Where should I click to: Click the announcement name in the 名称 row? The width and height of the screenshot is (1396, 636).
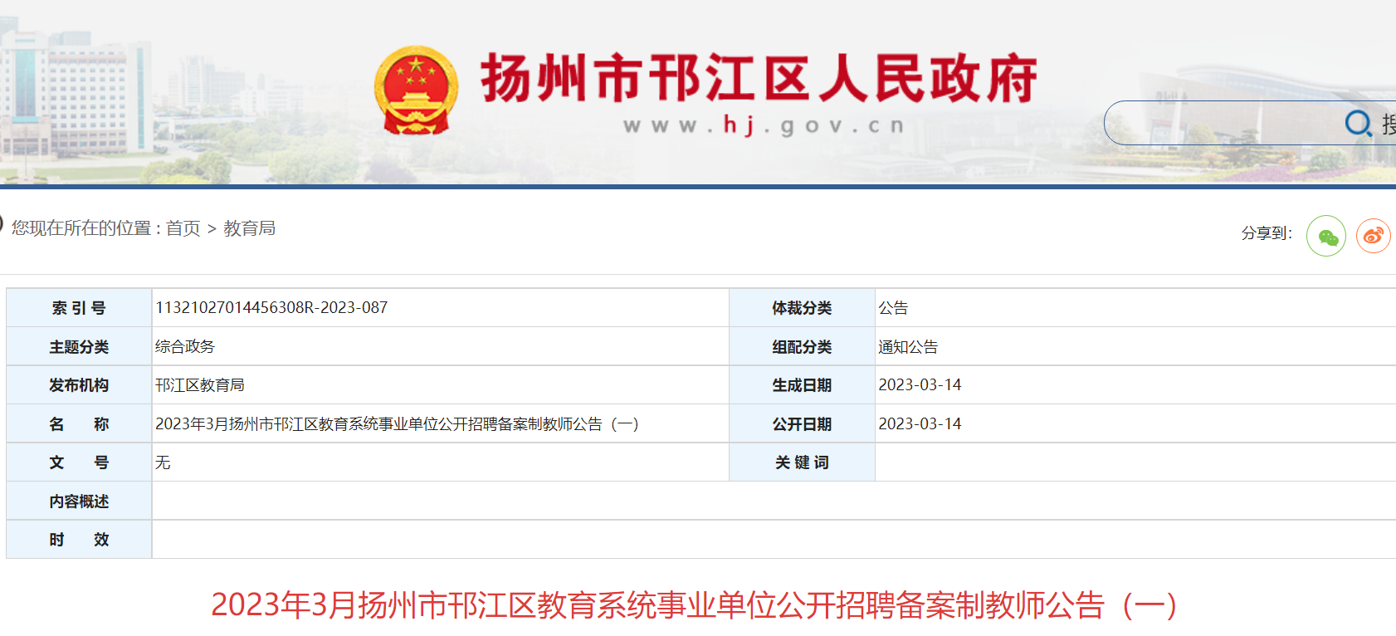pyautogui.click(x=397, y=424)
